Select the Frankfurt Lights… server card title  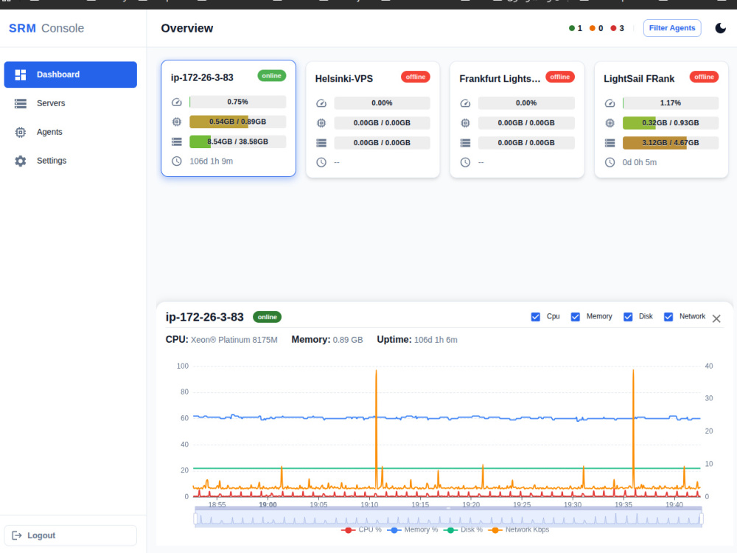point(500,79)
